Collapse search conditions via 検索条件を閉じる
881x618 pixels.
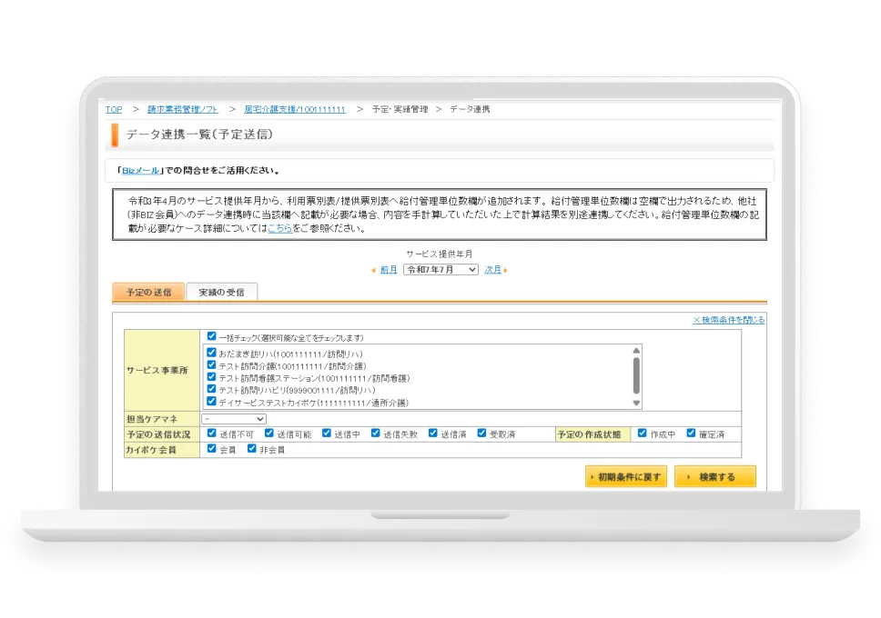coord(728,320)
